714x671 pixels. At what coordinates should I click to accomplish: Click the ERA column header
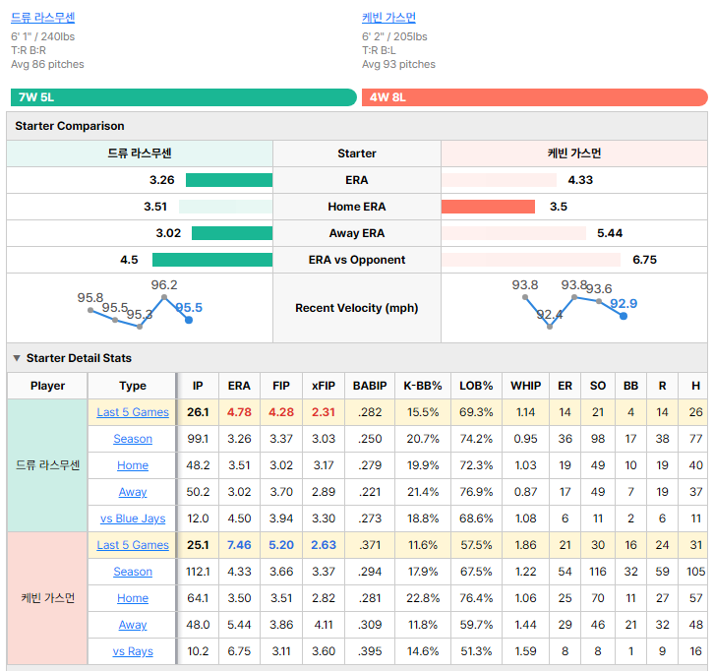[x=239, y=386]
